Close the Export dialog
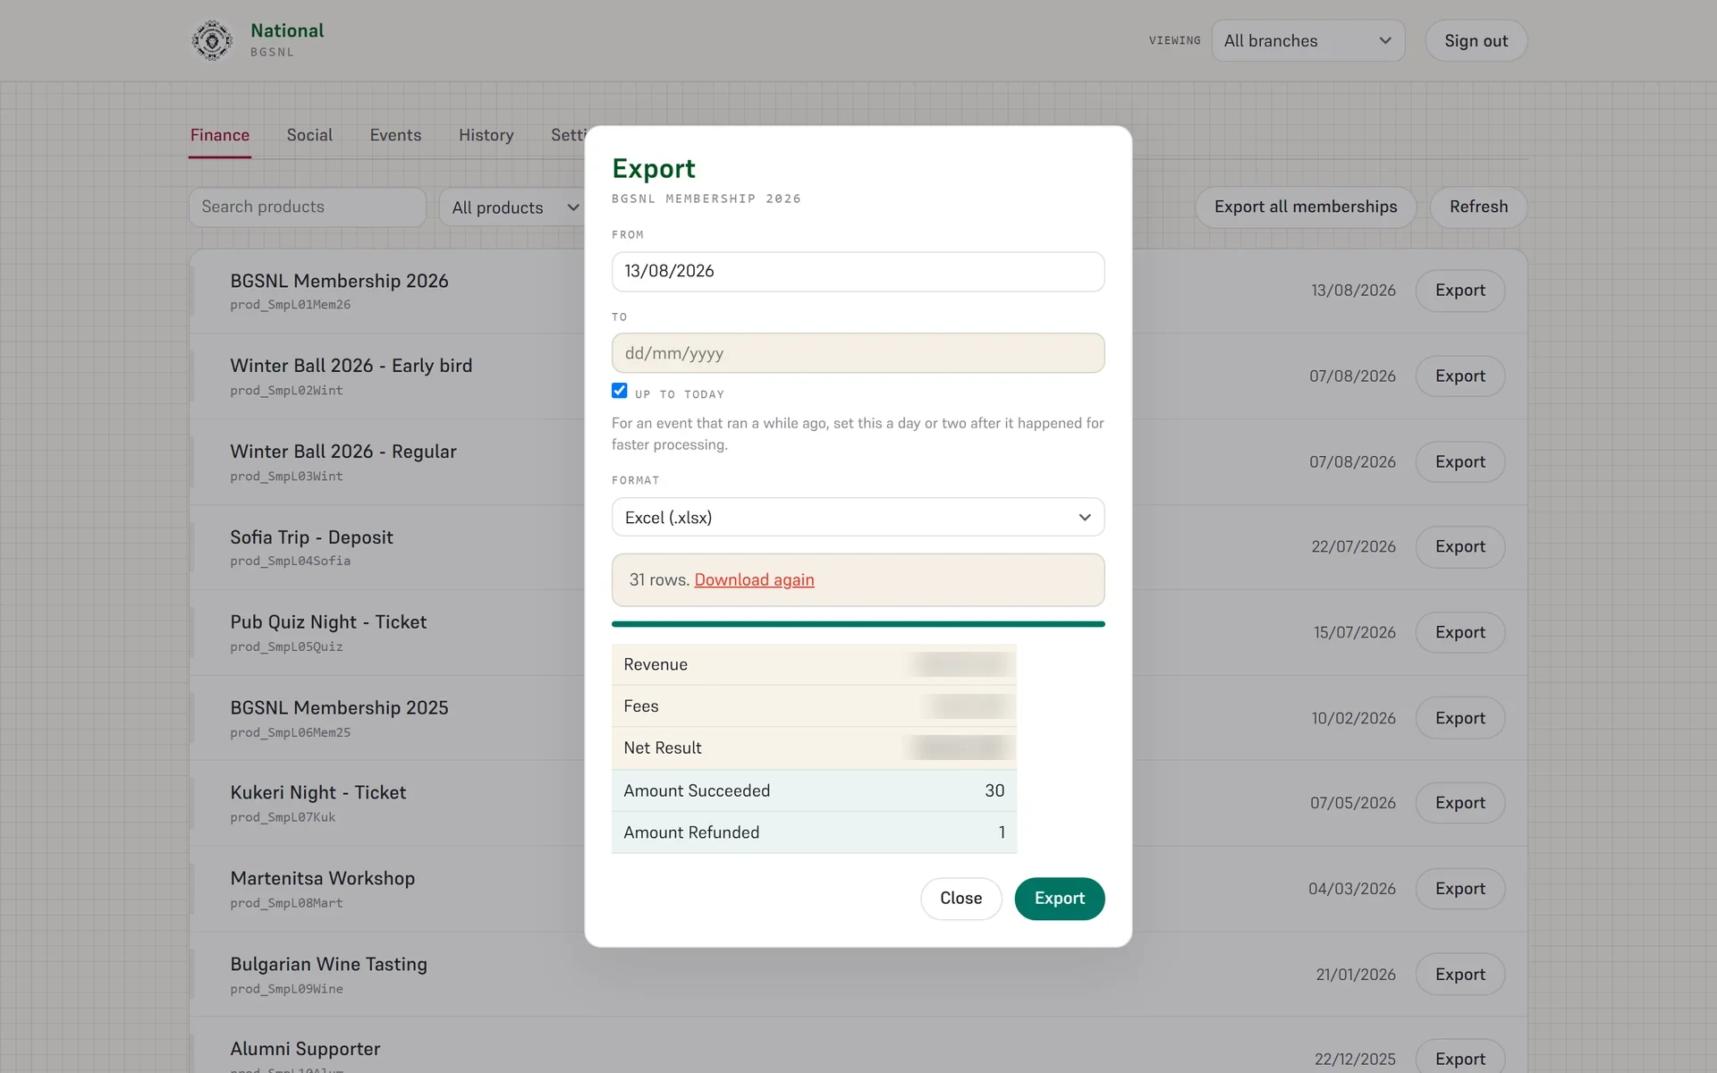 tap(960, 899)
